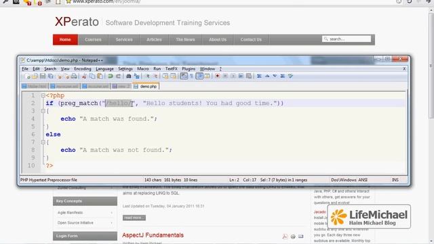
Task: Open the Services nav item on XPerato
Action: click(124, 39)
